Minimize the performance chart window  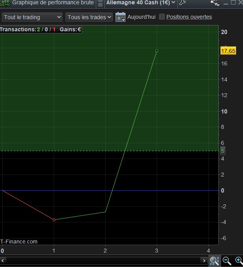[226, 4]
